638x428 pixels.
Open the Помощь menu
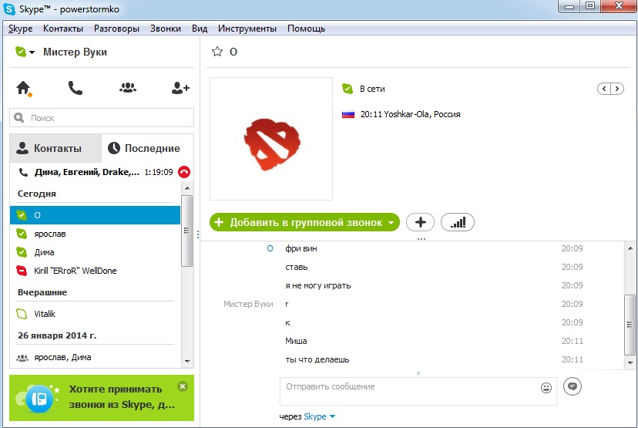306,29
